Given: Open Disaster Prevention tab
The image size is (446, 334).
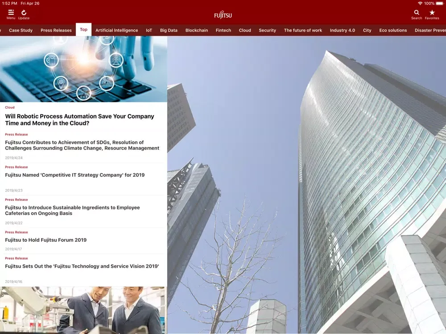Looking at the screenshot, I should (430, 30).
